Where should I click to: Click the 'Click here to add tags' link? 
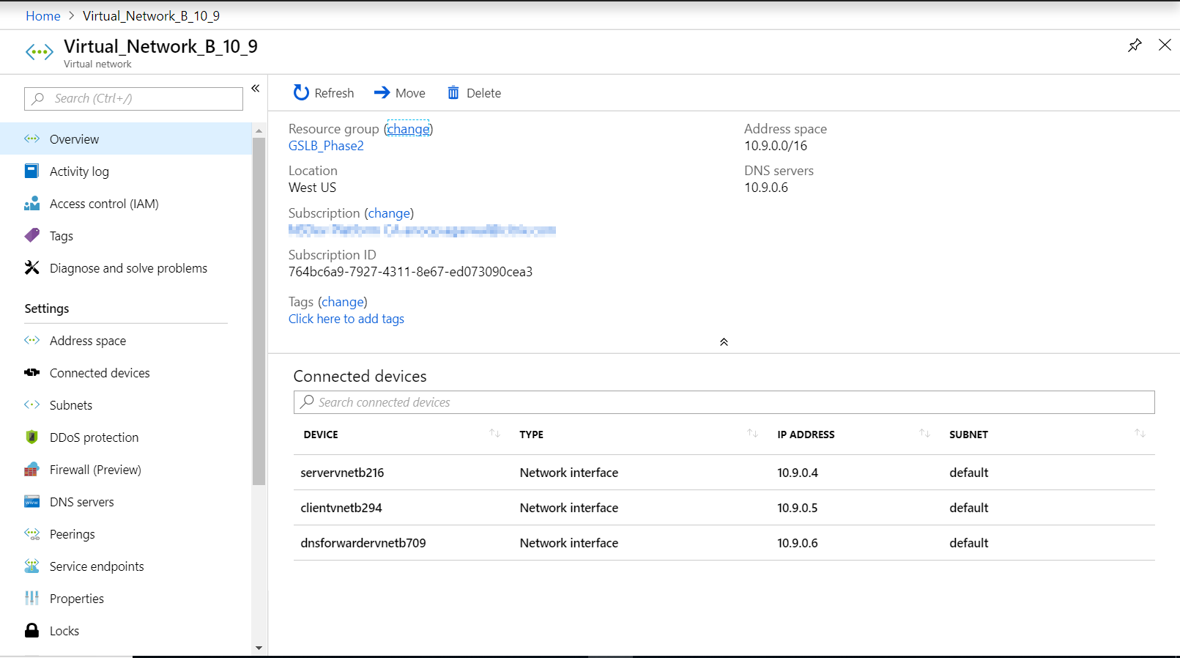point(346,319)
